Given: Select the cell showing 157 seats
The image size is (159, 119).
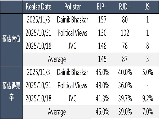Looking at the screenshot, I should pyautogui.click(x=102, y=20).
